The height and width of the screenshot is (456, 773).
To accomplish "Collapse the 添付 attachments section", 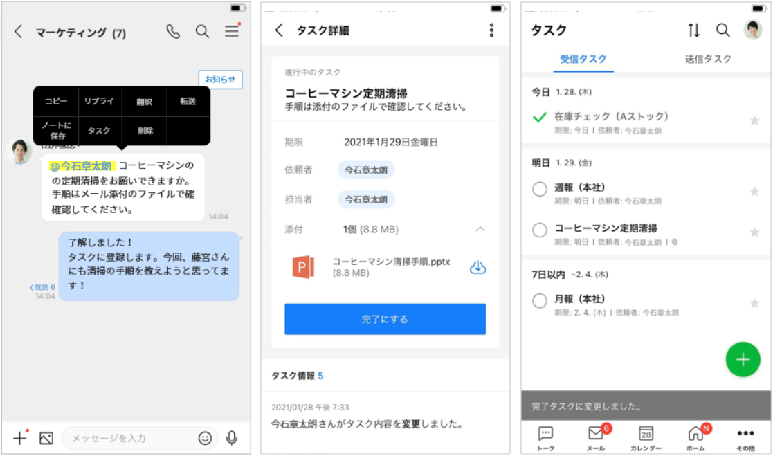I will click(x=480, y=229).
